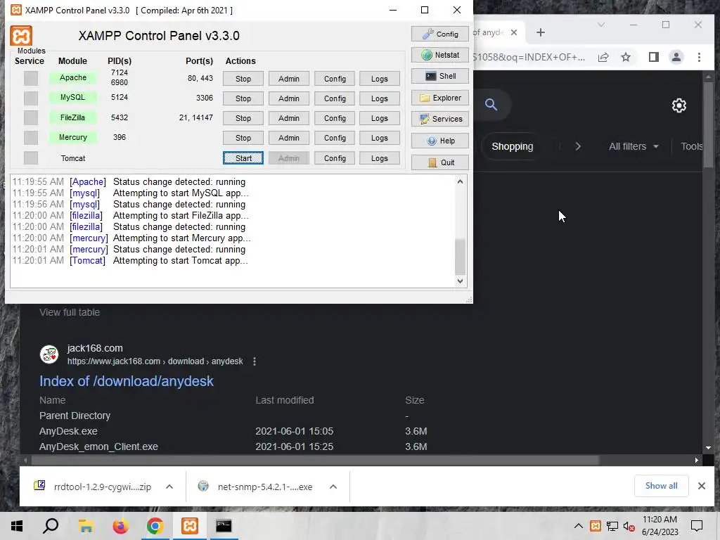Viewport: 720px width, 540px height.
Task: Open the taskbar clock and date
Action: [x=660, y=526]
